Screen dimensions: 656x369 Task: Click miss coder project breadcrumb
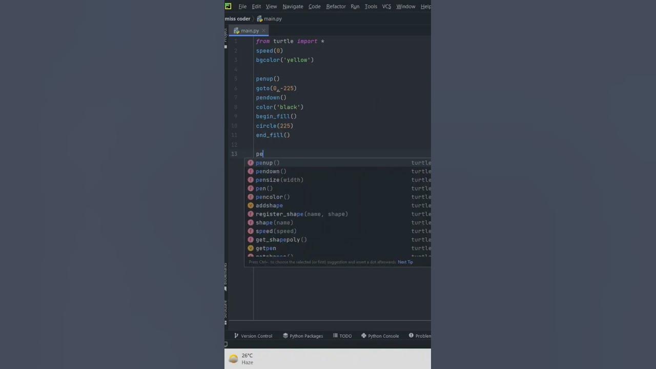pos(237,19)
